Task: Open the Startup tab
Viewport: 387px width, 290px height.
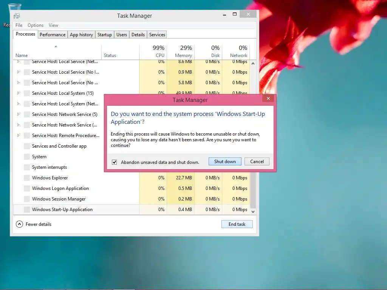Action: click(105, 34)
